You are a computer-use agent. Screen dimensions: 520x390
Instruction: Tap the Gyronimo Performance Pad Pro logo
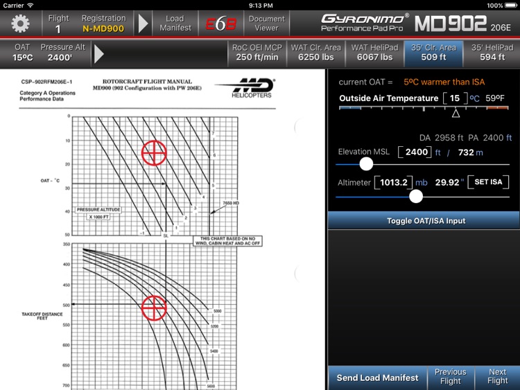pyautogui.click(x=365, y=23)
